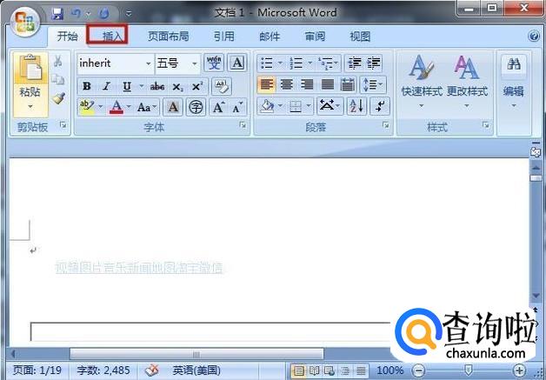Click the grow font button
The image size is (546, 380).
[x=218, y=107]
